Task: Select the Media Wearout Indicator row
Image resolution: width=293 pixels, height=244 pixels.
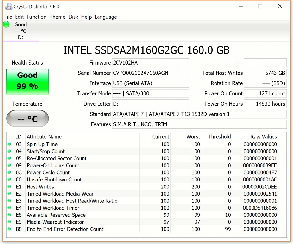Action: (x=142, y=222)
